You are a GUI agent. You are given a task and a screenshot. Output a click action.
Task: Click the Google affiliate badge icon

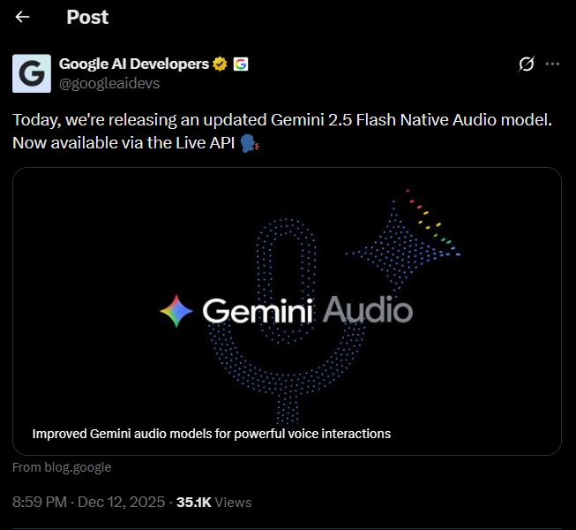click(241, 64)
